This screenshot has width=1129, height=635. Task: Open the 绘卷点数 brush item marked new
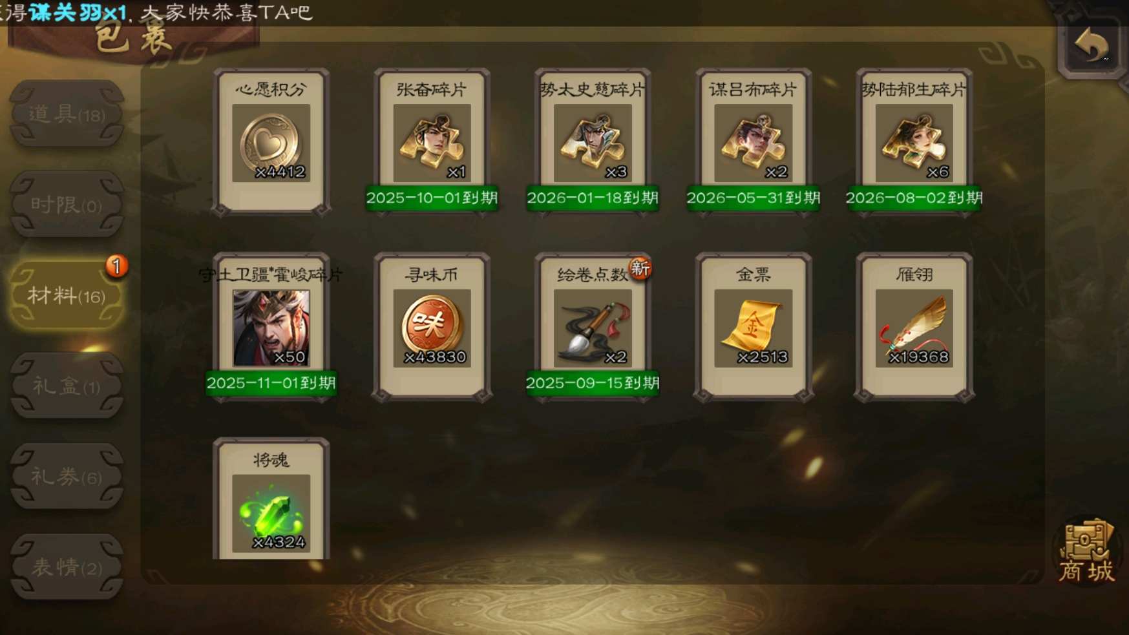coord(593,328)
